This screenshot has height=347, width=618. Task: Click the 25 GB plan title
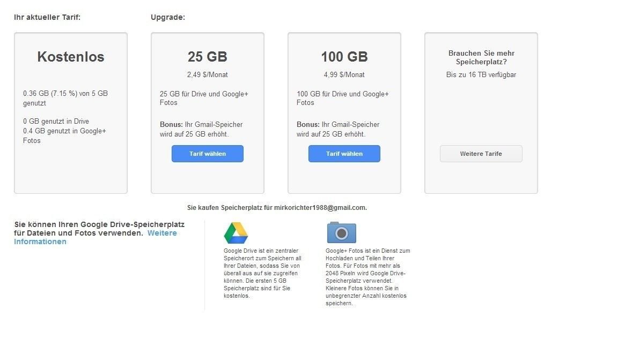(x=207, y=57)
